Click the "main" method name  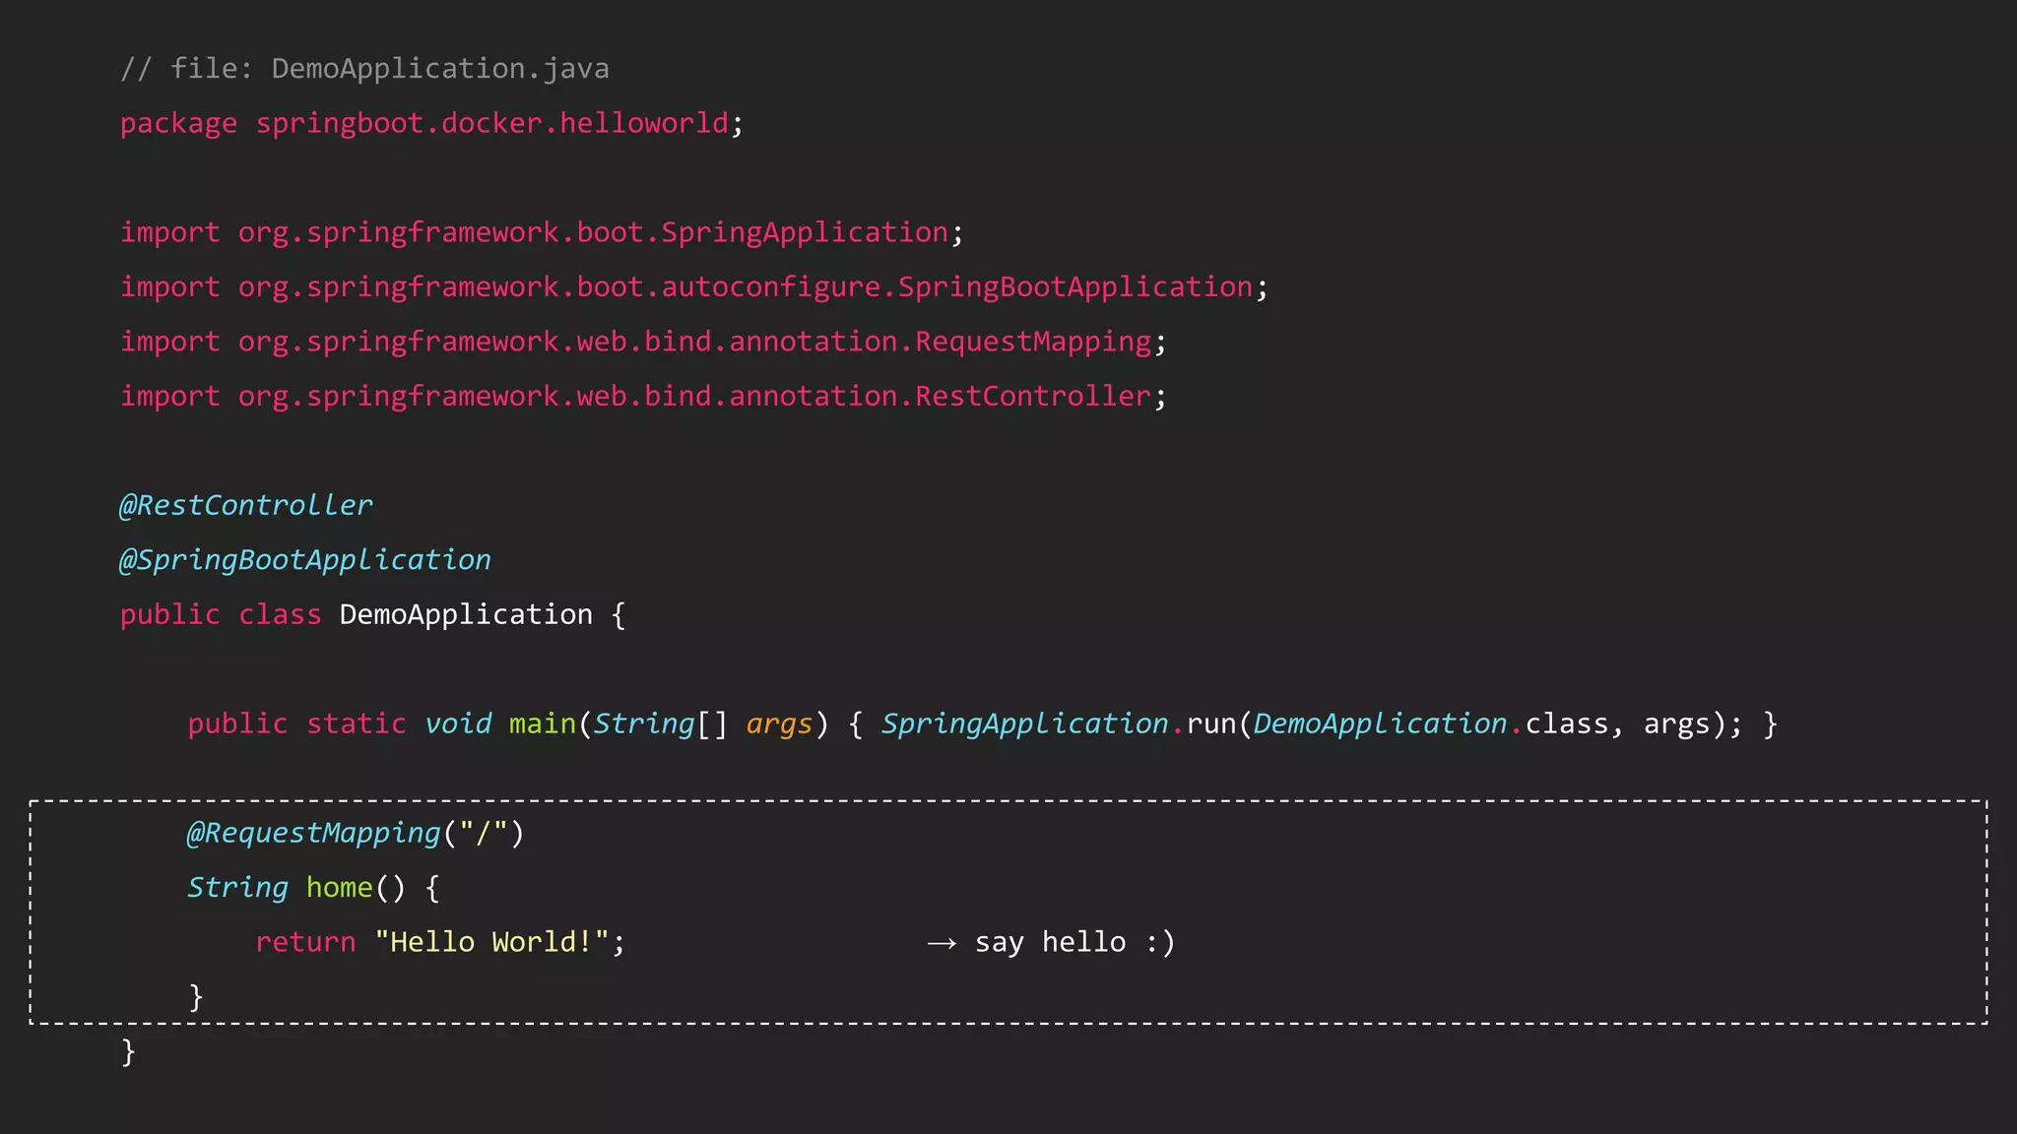(543, 724)
